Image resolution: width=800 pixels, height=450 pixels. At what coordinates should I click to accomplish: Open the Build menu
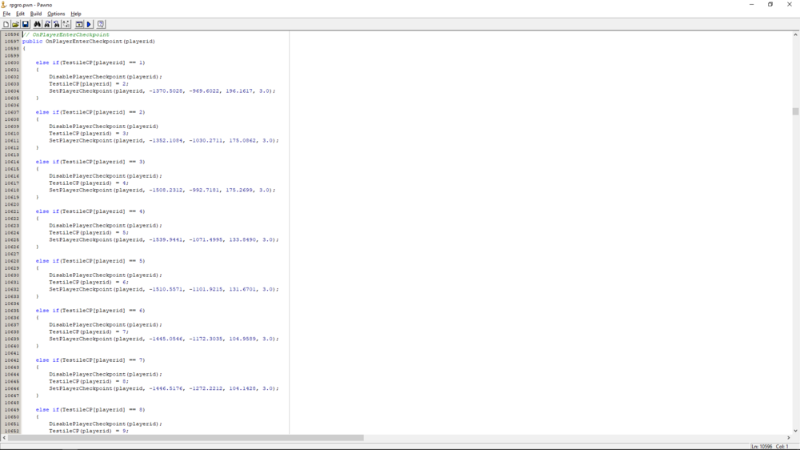[36, 14]
